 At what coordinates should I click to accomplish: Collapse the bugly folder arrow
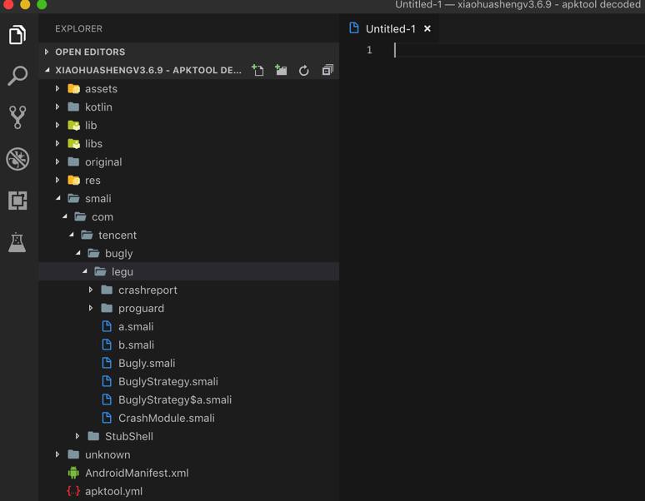(x=77, y=253)
